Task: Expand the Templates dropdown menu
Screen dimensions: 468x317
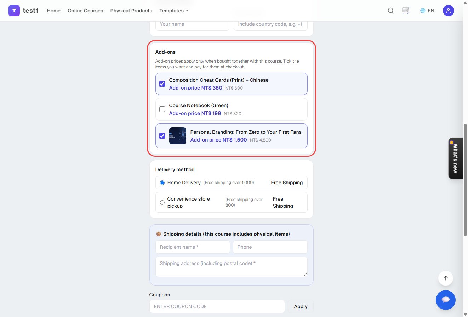Action: coord(173,11)
